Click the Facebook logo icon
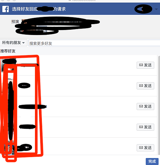Screen dimensions: 160x165 point(6,9)
